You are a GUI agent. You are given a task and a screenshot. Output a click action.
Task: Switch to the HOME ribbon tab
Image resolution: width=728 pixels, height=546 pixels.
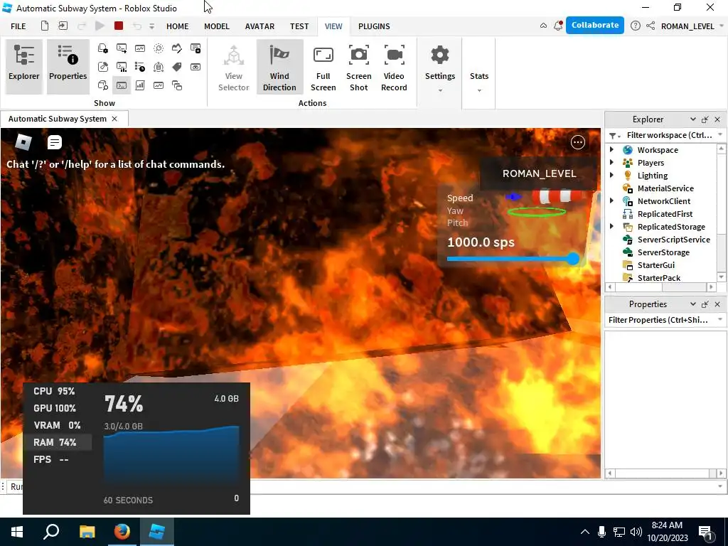(x=177, y=26)
